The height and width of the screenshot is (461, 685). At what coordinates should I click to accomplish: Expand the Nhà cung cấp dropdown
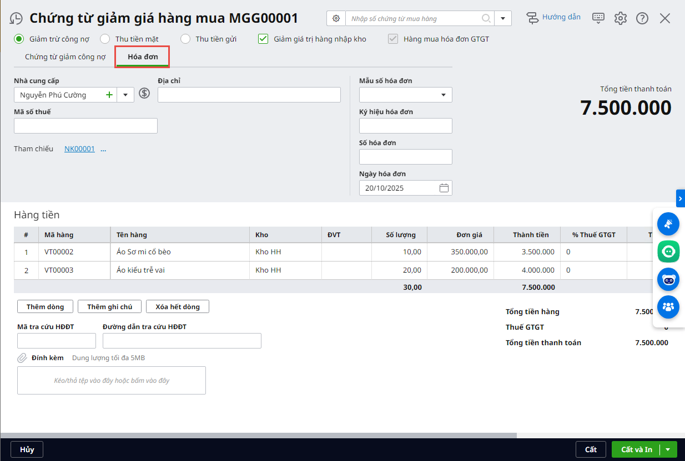[125, 95]
